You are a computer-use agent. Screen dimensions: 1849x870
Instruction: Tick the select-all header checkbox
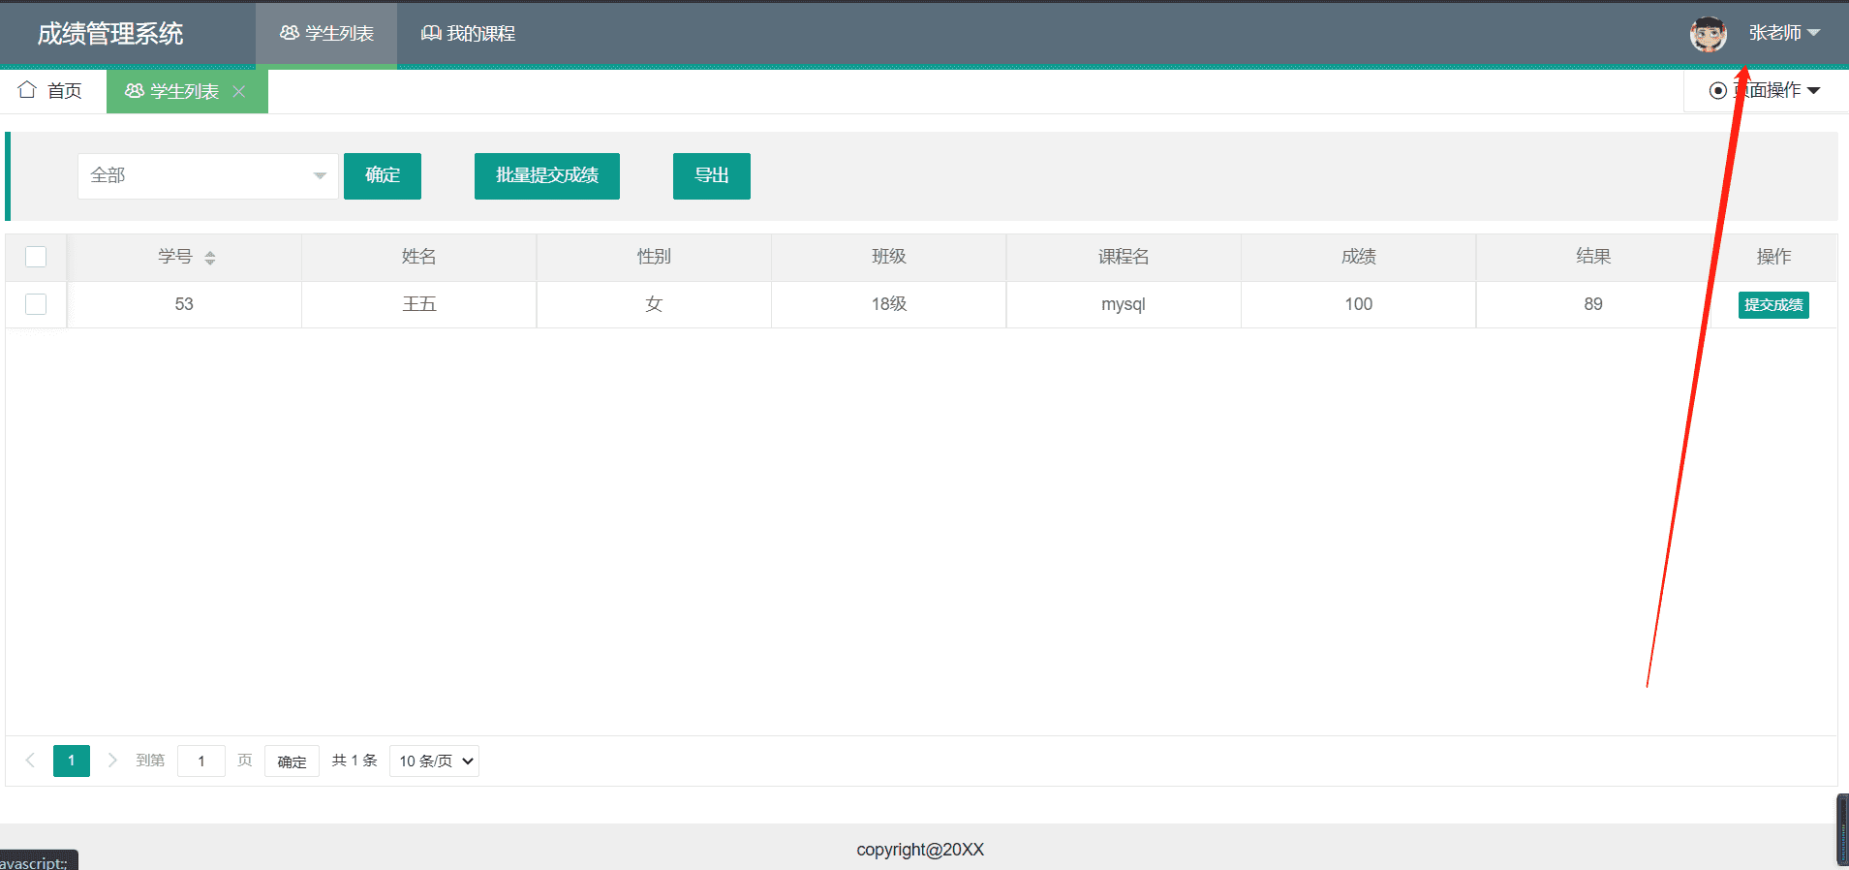click(x=36, y=257)
